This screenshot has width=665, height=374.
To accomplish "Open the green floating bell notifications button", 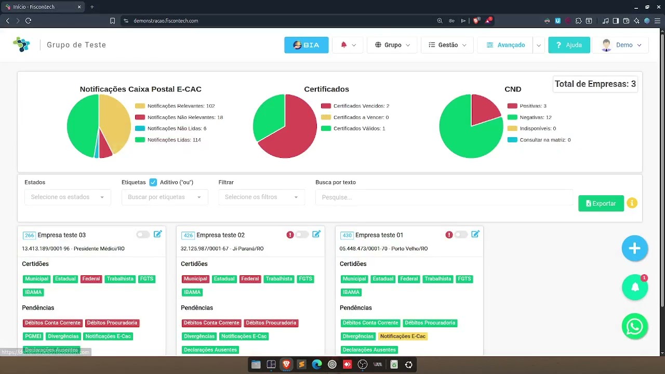I will point(635,287).
